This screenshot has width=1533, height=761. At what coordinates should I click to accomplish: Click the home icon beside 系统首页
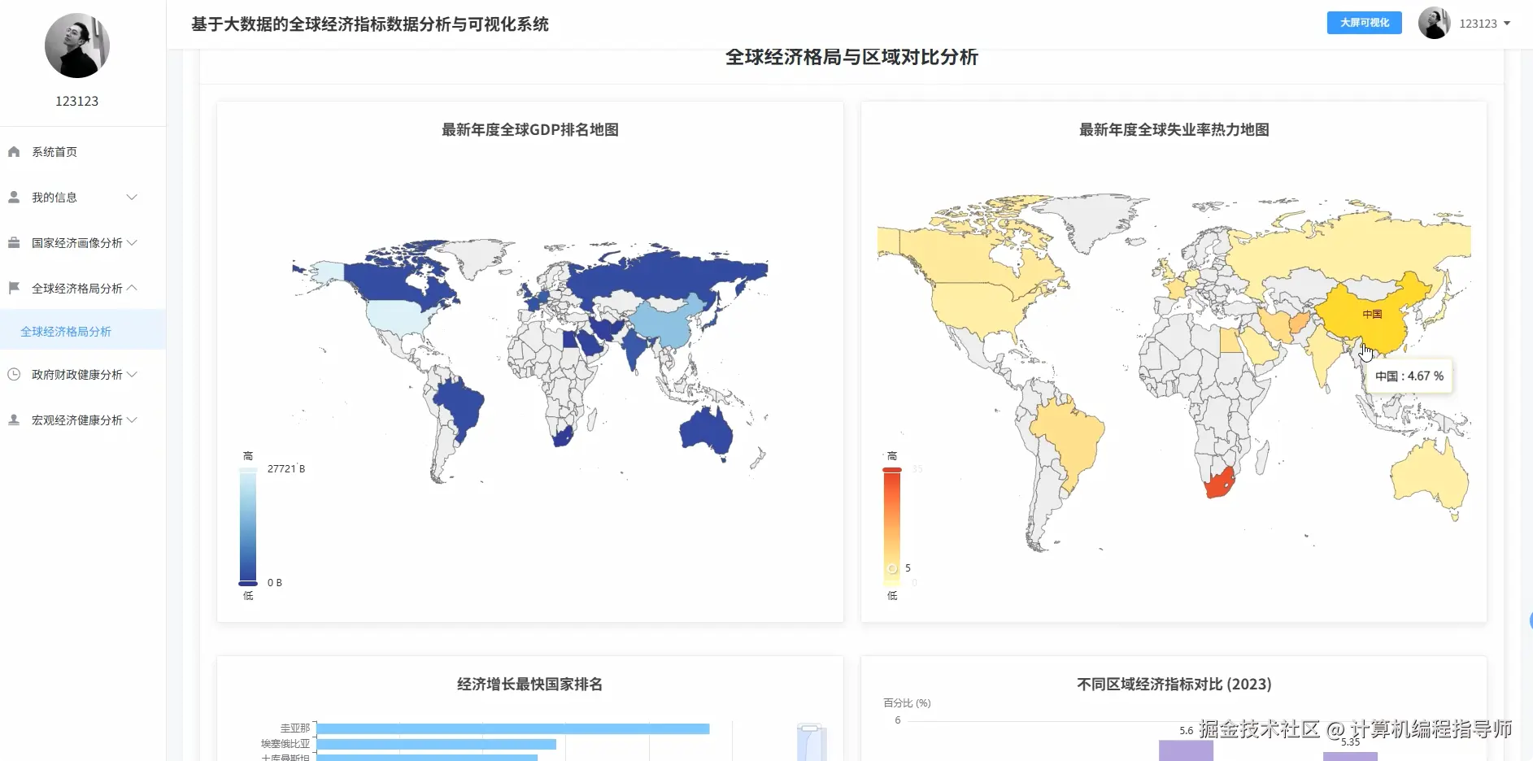13,151
